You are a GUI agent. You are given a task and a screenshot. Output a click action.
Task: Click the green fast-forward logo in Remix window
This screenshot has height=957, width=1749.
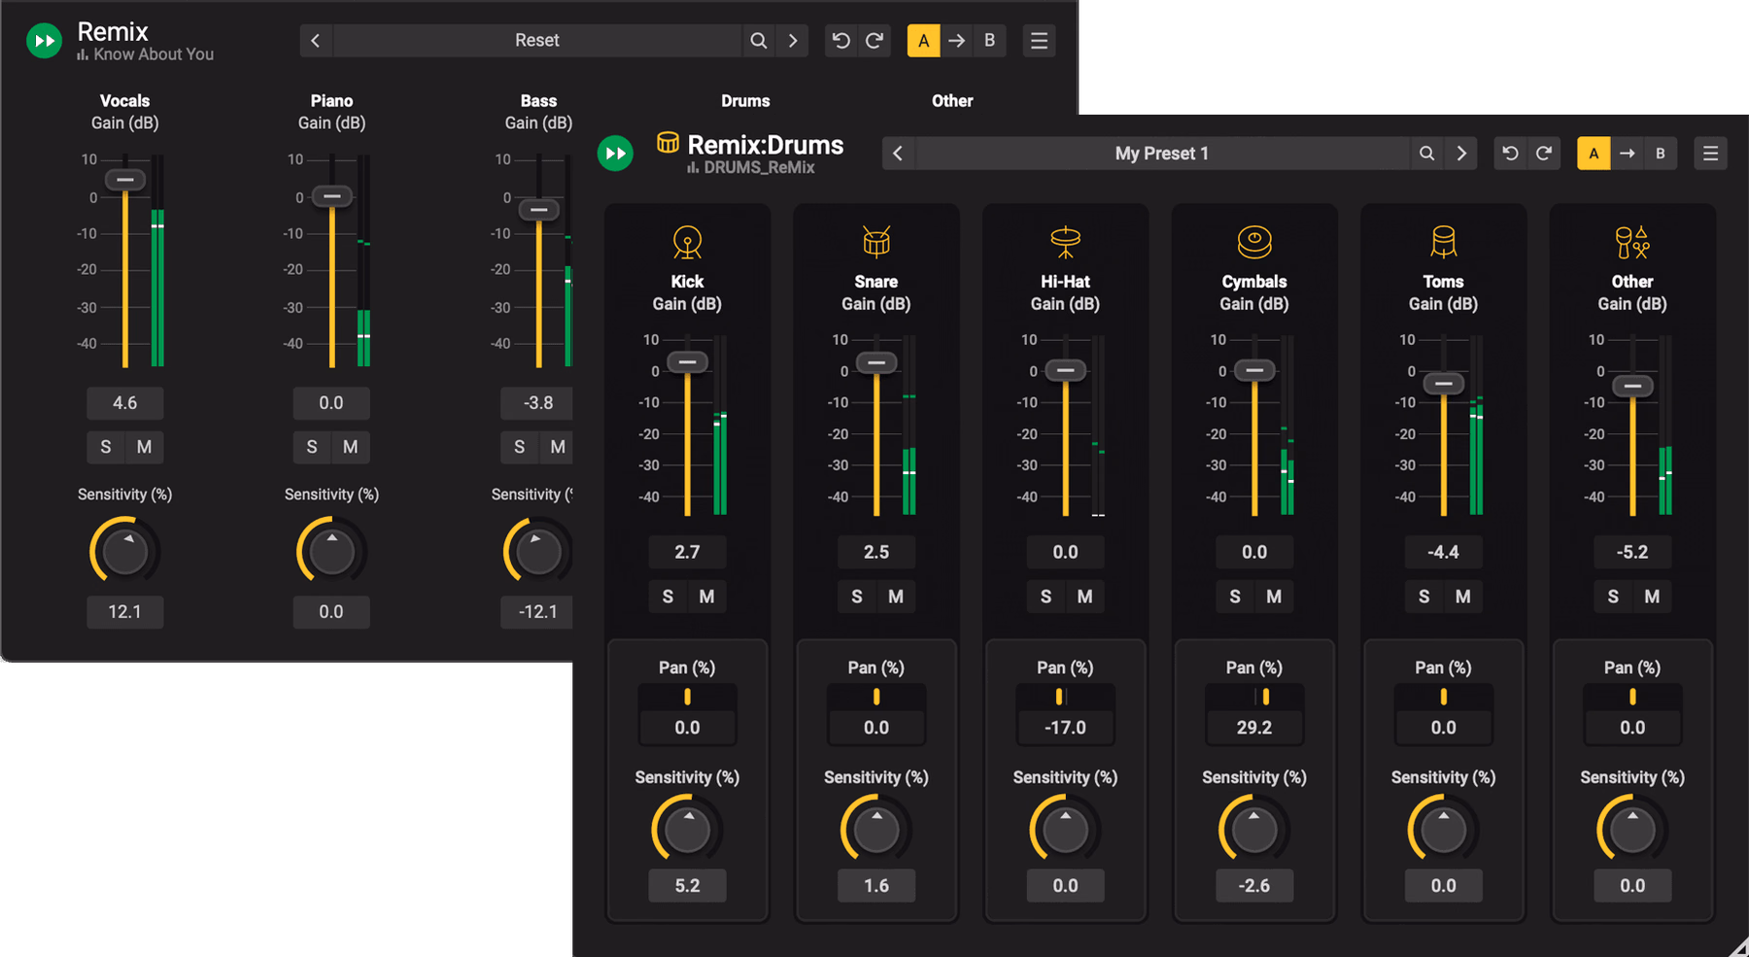[44, 41]
